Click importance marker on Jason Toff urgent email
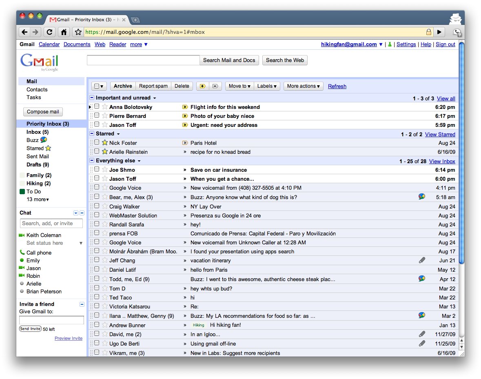Screen dimensions: 481x379 185,125
